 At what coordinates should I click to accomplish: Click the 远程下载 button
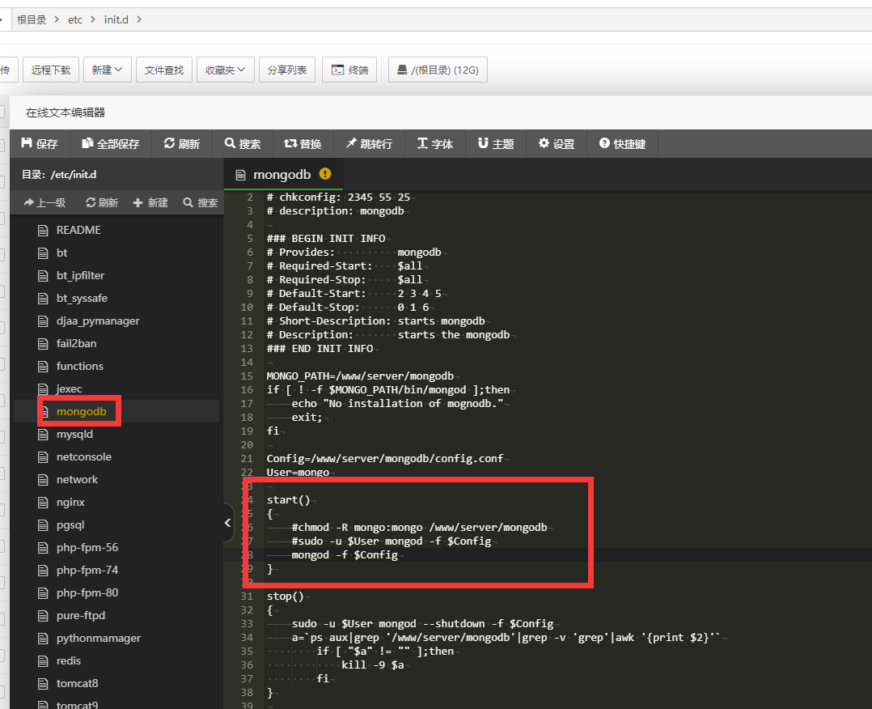point(51,70)
